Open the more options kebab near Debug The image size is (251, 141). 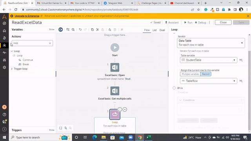tap(209, 23)
